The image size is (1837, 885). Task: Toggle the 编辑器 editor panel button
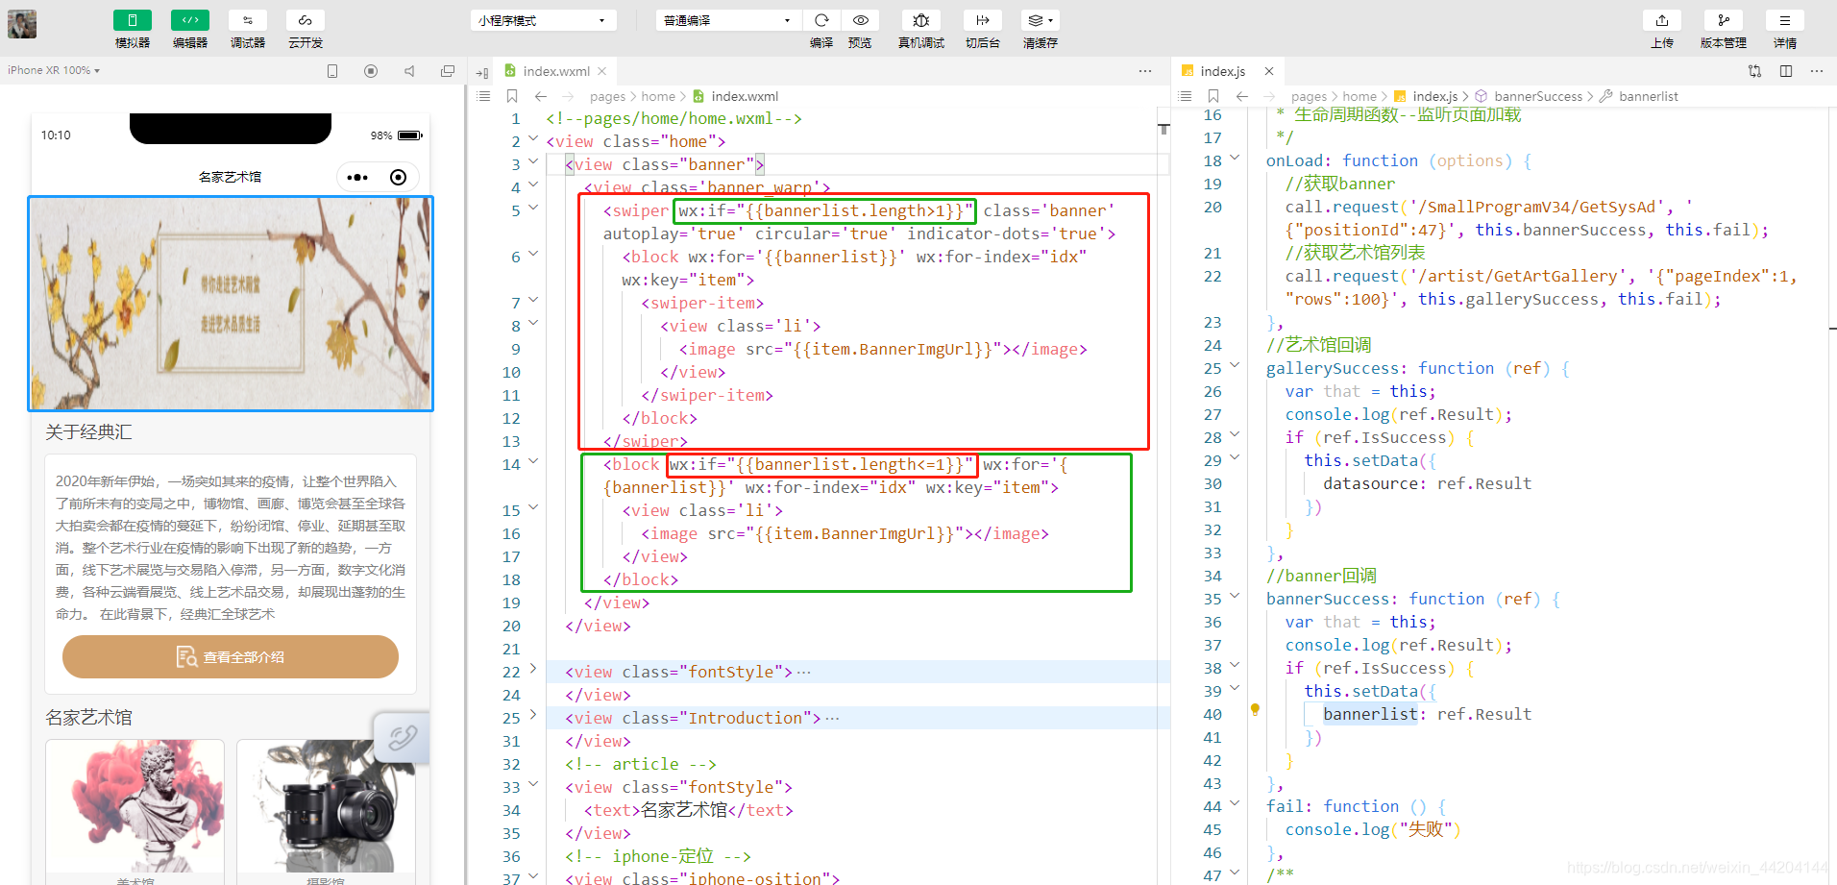click(x=190, y=20)
